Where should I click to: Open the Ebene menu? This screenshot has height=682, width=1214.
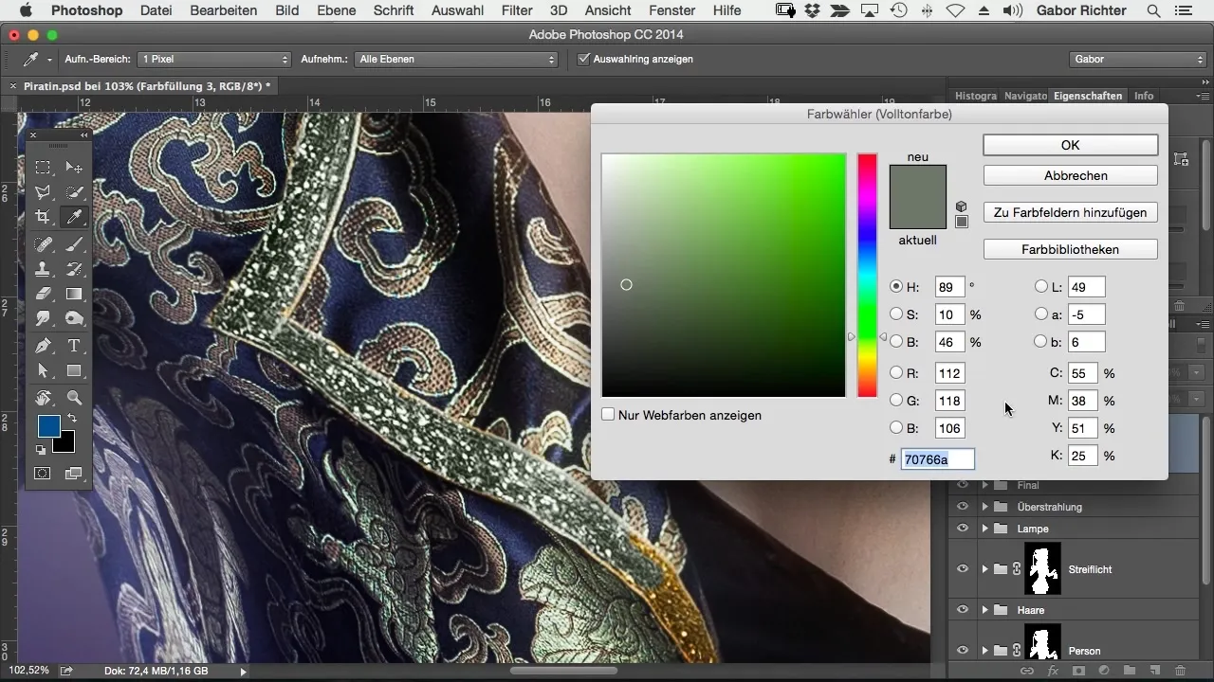point(337,10)
